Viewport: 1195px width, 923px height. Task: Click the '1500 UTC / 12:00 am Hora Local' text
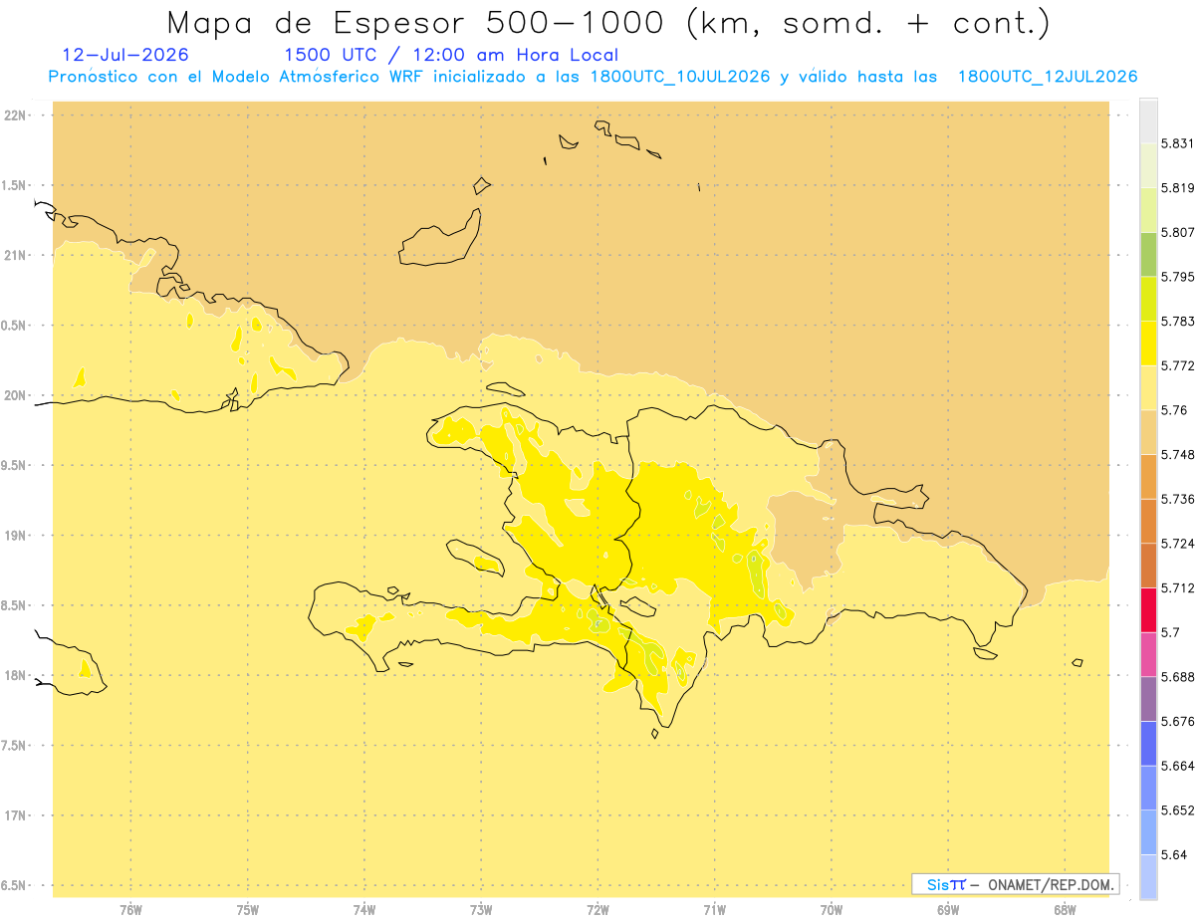click(451, 56)
